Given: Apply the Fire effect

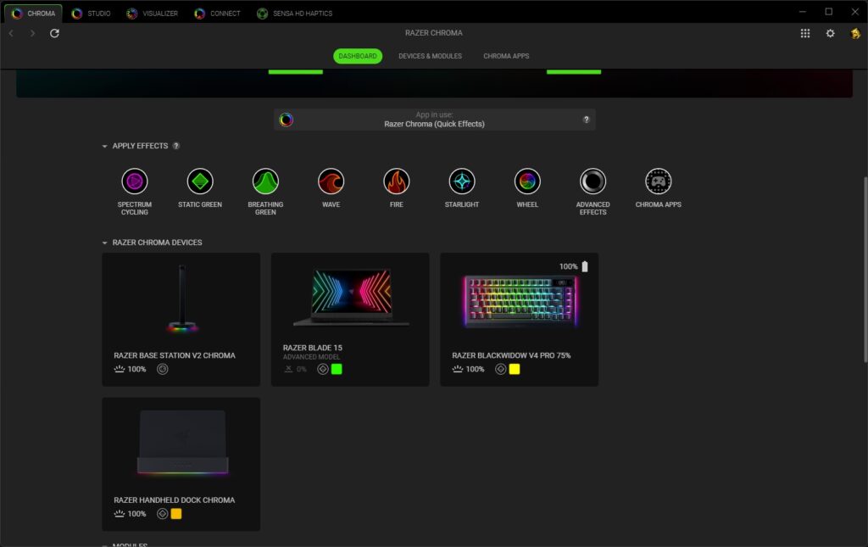Looking at the screenshot, I should point(397,181).
